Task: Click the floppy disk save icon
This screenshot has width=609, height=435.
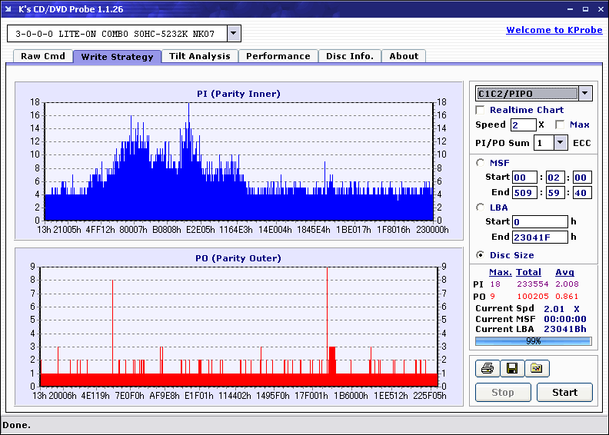Action: (511, 369)
